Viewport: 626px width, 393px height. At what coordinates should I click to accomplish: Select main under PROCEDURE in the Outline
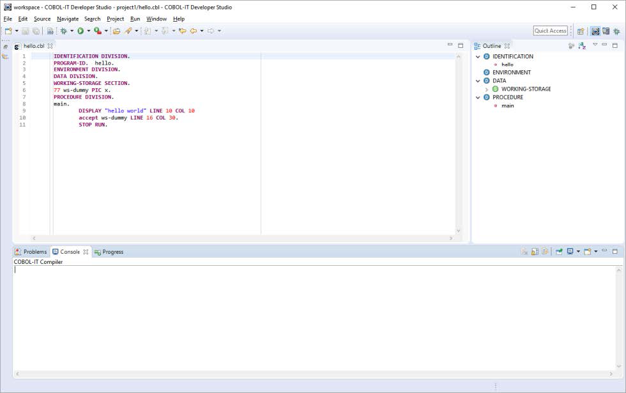[x=507, y=105]
